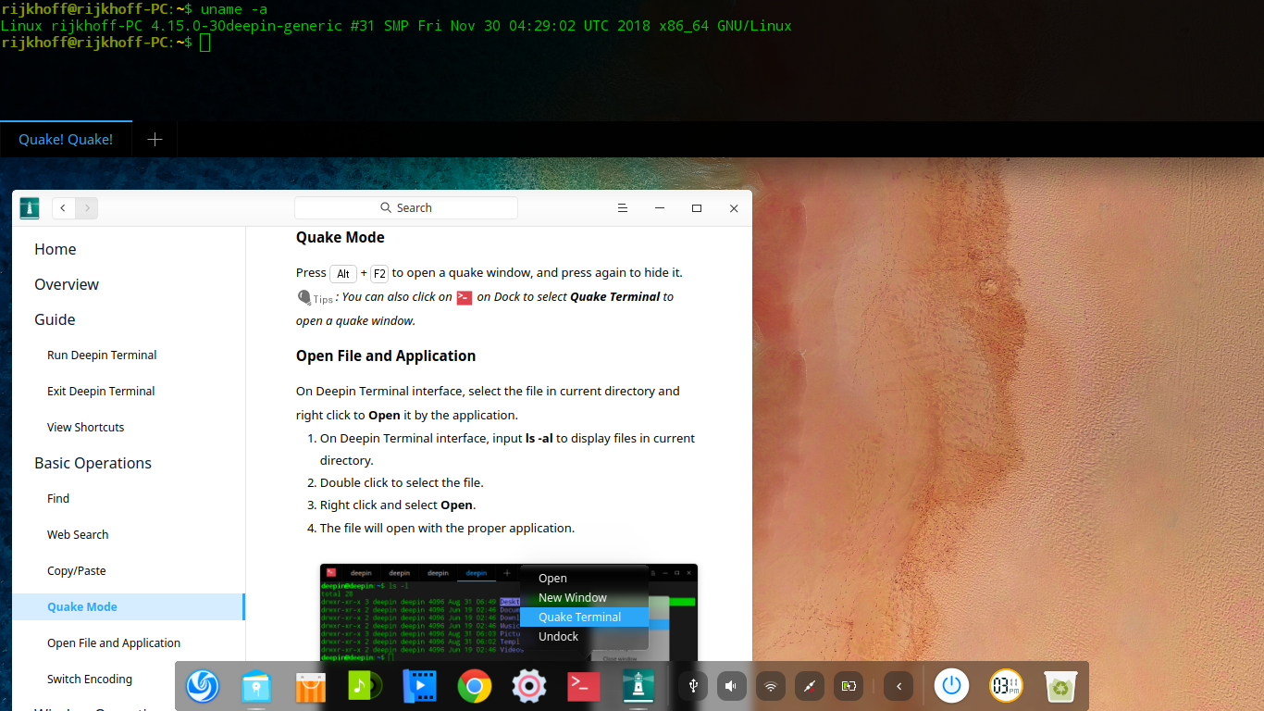1264x711 pixels.
Task: Open the Deepin launcher in the dock
Action: (x=203, y=686)
